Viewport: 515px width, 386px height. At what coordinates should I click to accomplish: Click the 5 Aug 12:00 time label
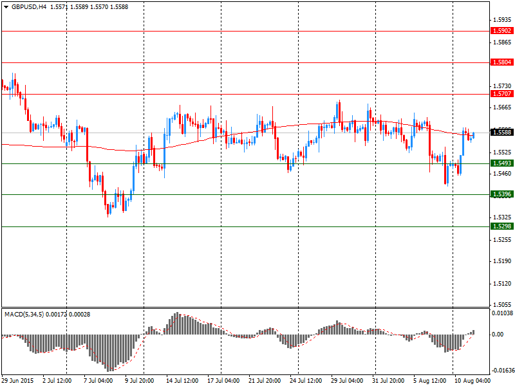pyautogui.click(x=429, y=381)
